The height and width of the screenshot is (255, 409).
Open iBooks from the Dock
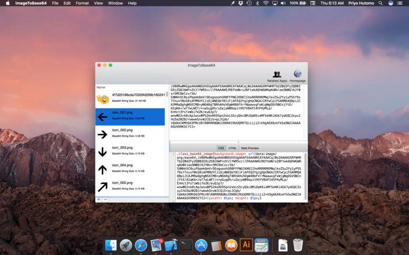click(232, 245)
